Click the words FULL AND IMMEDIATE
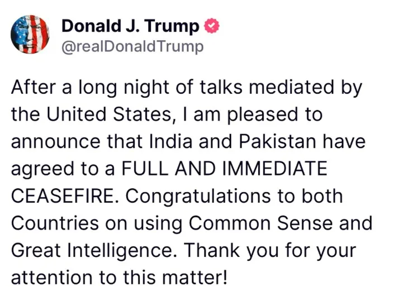 point(224,168)
